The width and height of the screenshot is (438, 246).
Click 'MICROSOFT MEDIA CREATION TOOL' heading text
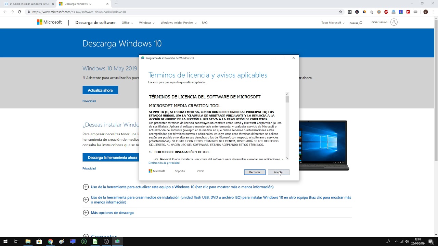185,106
